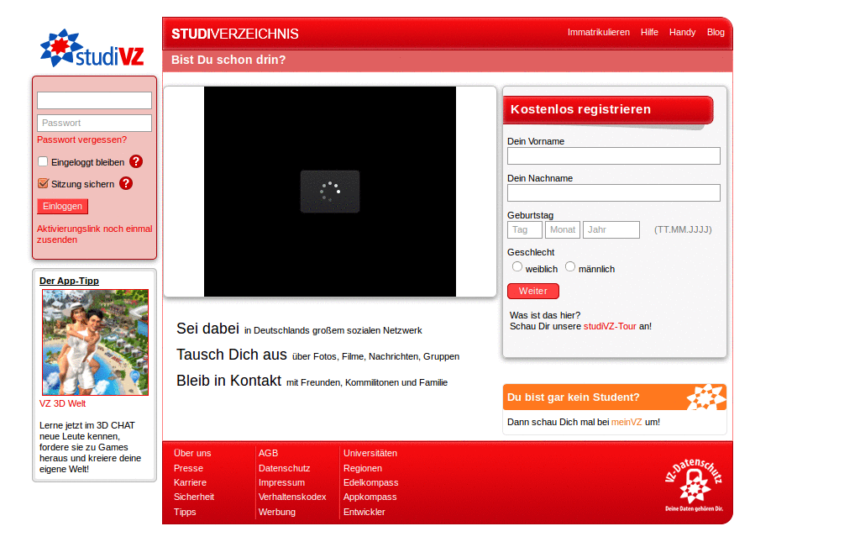The image size is (860, 542).
Task: Click the Der App-Tipp heading link
Action: (x=69, y=281)
